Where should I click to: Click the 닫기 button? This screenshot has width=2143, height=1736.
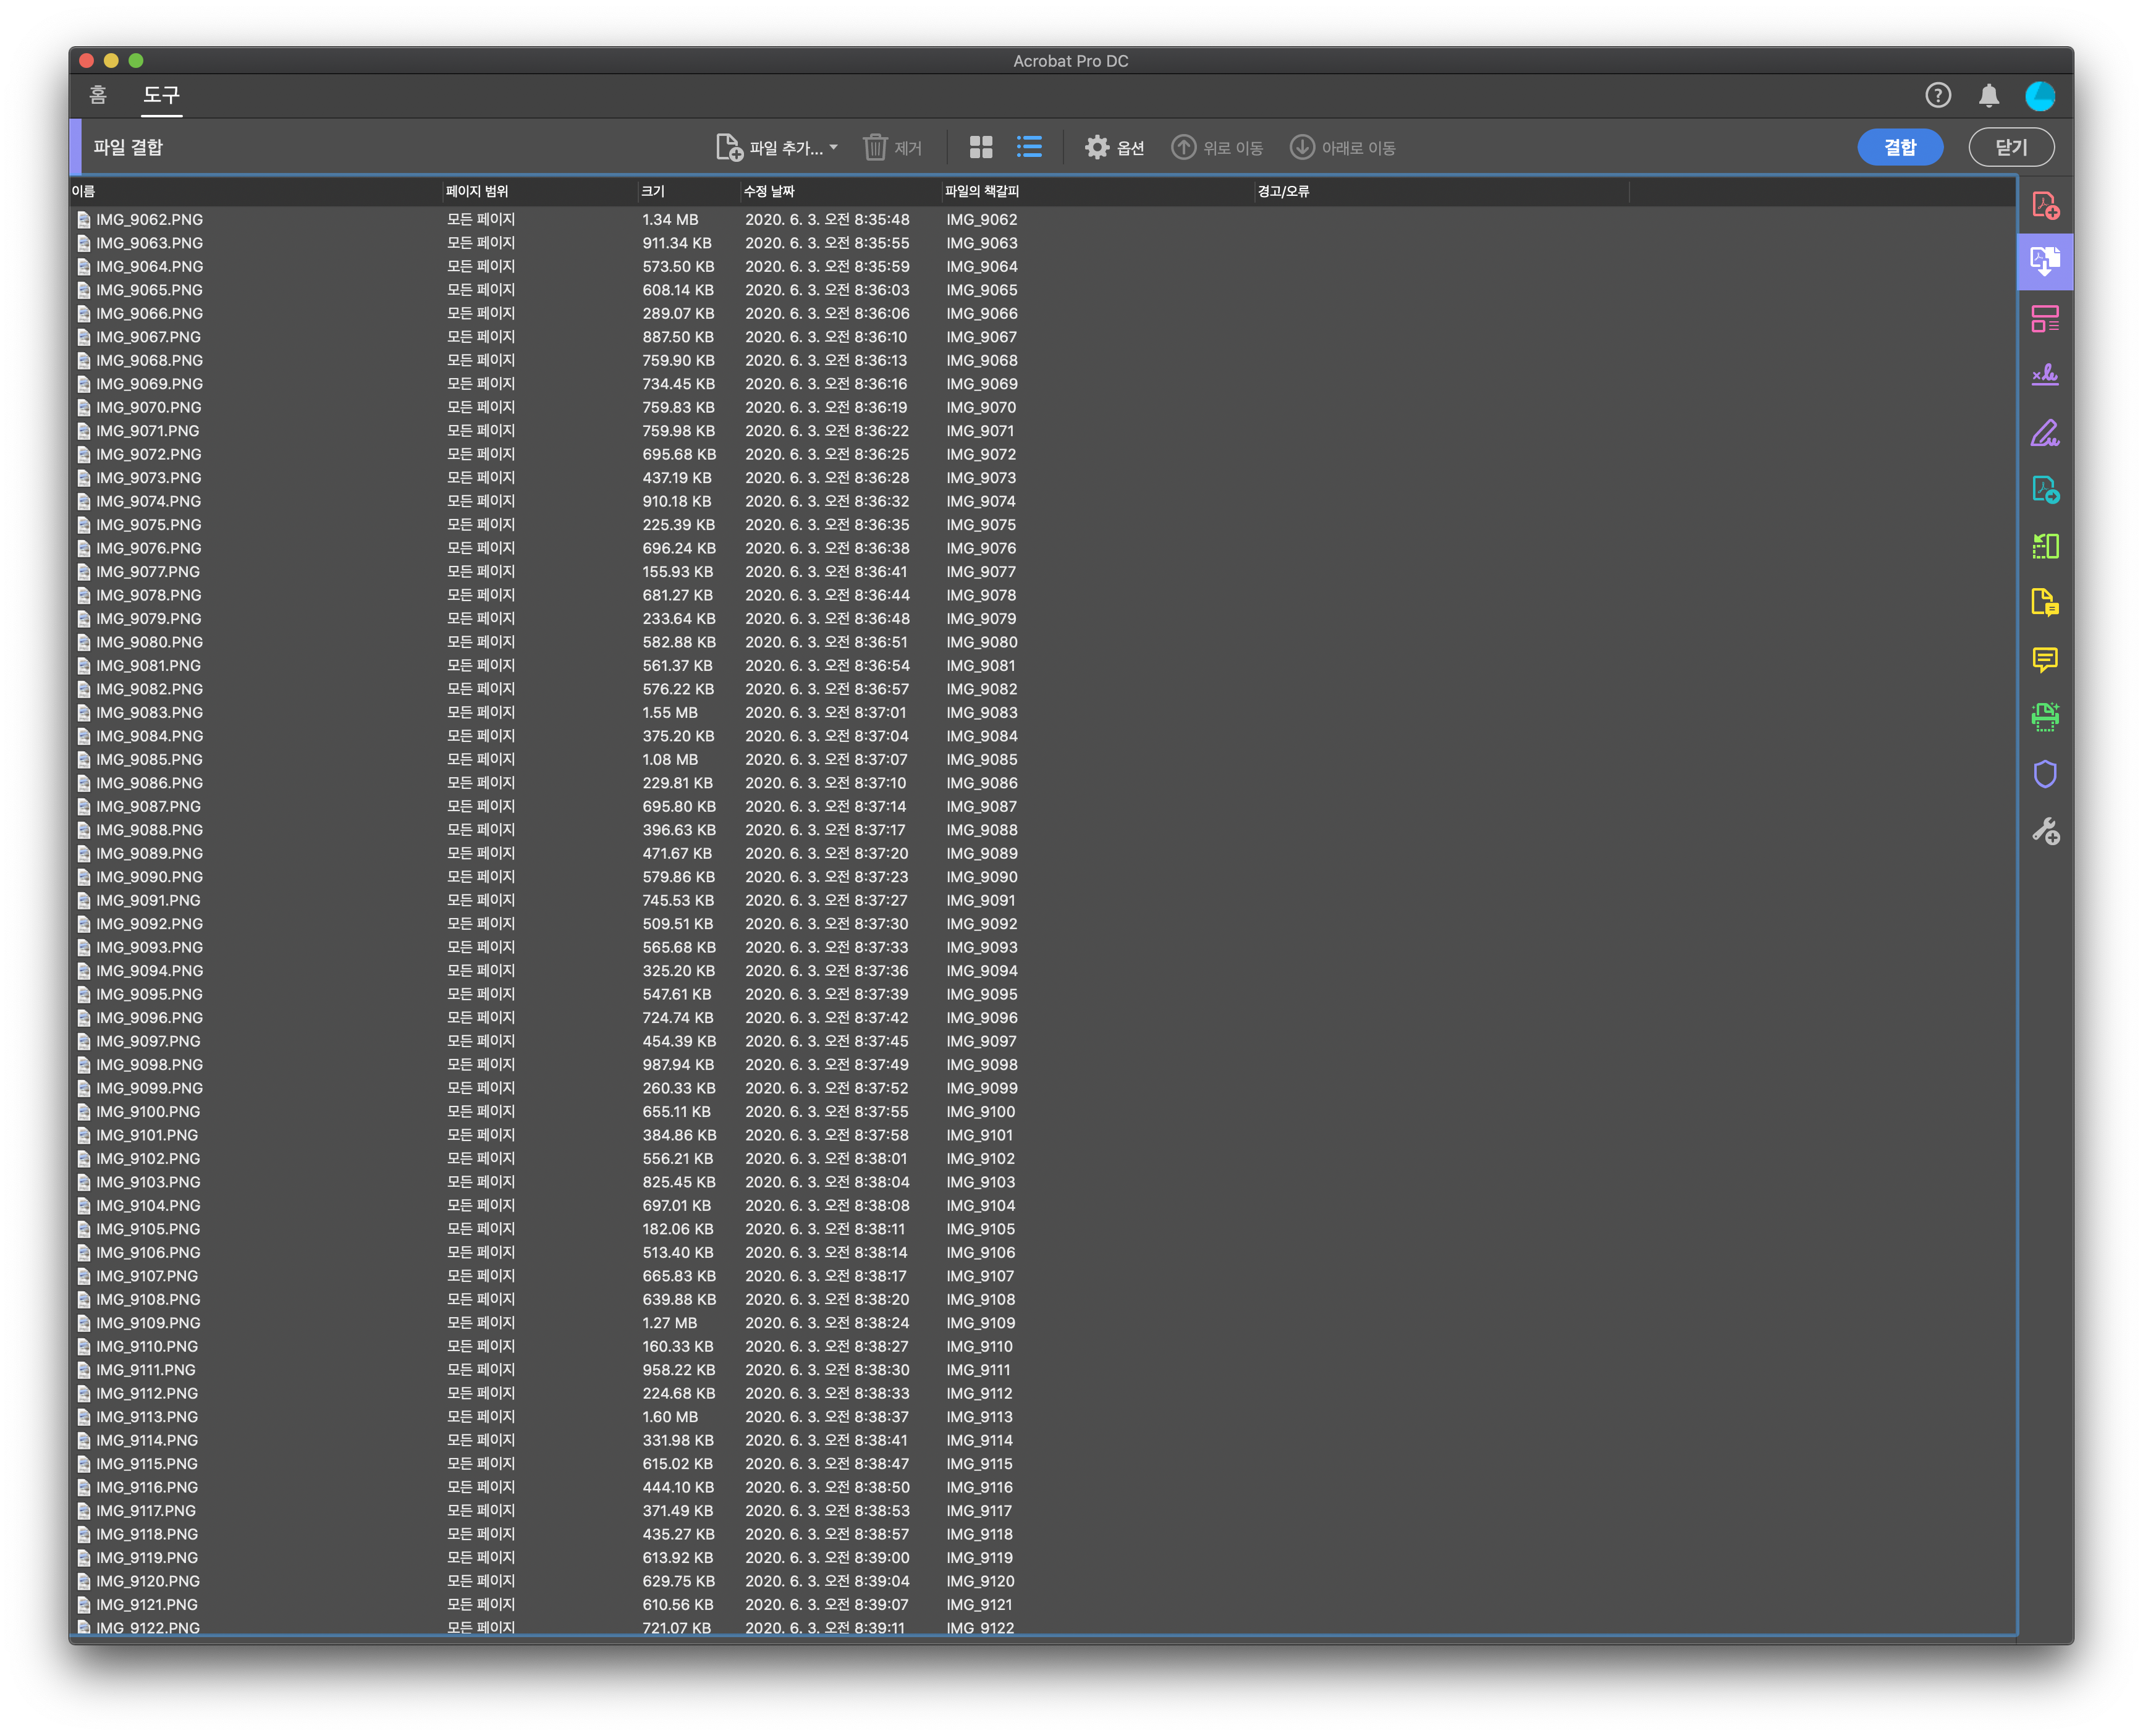[x=2010, y=148]
